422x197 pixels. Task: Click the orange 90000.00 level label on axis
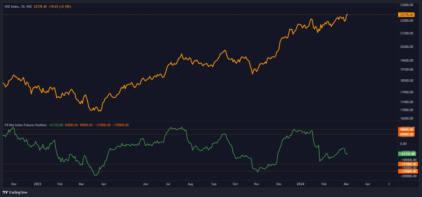407,130
